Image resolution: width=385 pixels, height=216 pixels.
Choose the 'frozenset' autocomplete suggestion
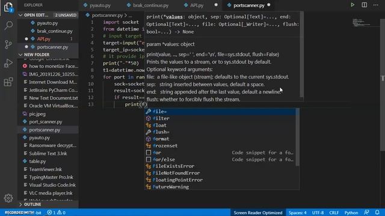coord(220,146)
